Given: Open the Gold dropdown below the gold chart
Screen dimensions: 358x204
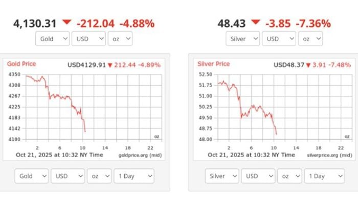Looking at the screenshot, I should pos(31,176).
